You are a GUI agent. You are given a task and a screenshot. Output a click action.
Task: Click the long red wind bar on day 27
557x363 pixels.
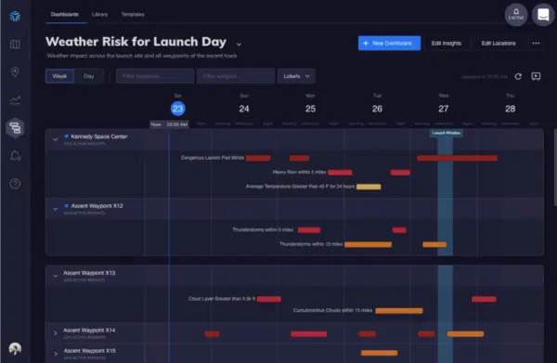coord(457,158)
